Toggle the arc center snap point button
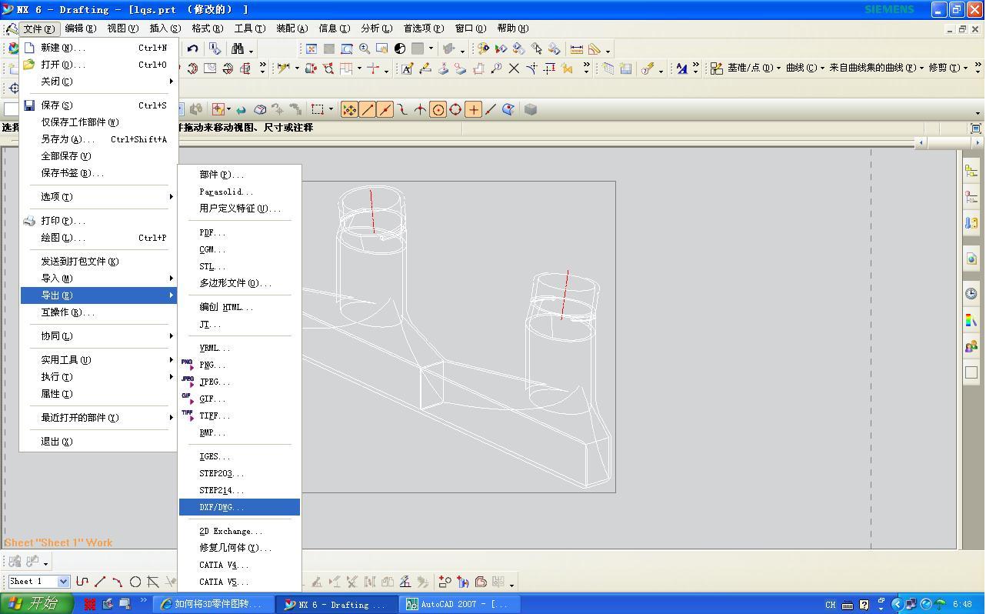 438,109
